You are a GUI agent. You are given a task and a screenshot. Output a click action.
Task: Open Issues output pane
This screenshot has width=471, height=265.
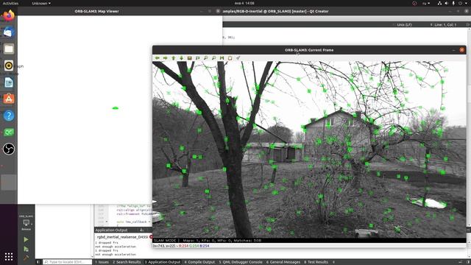coord(102,262)
